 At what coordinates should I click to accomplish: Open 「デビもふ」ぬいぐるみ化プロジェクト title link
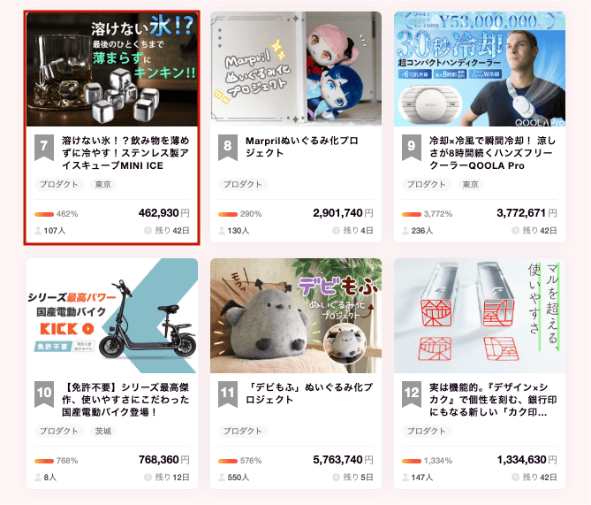pyautogui.click(x=309, y=394)
